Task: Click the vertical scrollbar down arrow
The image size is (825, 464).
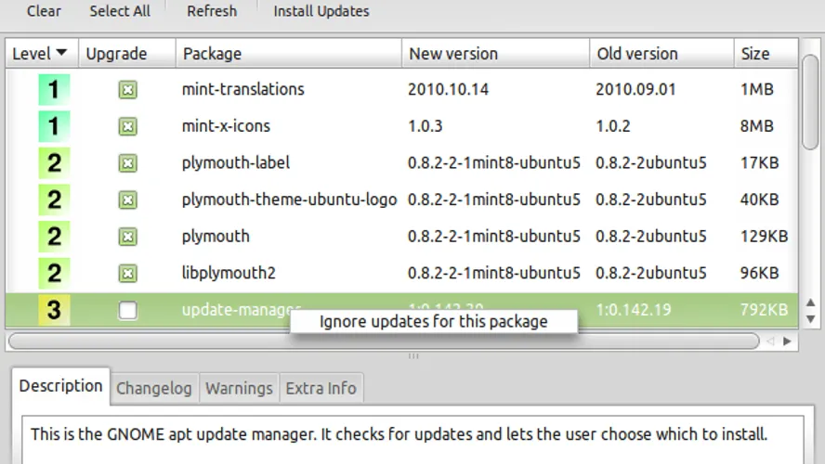Action: click(x=810, y=318)
